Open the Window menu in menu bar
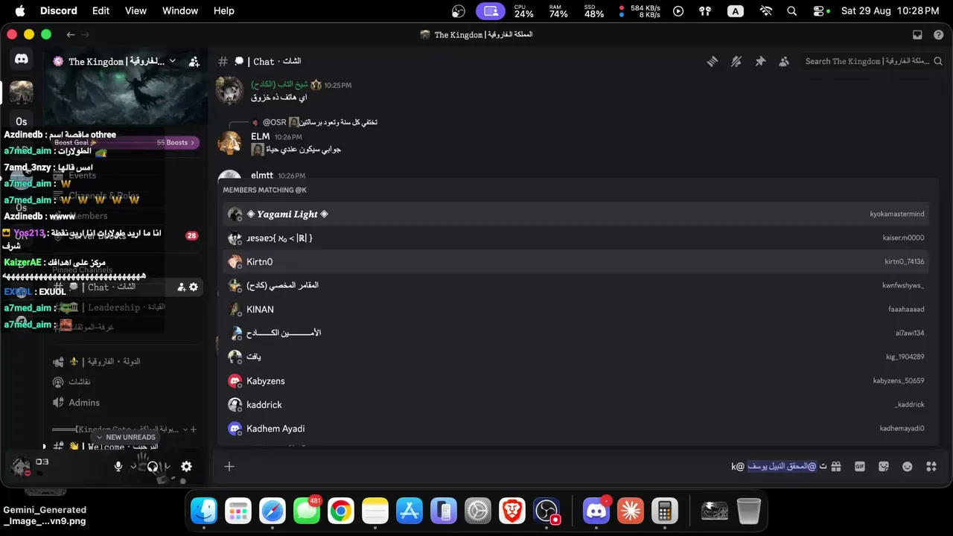 pyautogui.click(x=180, y=10)
